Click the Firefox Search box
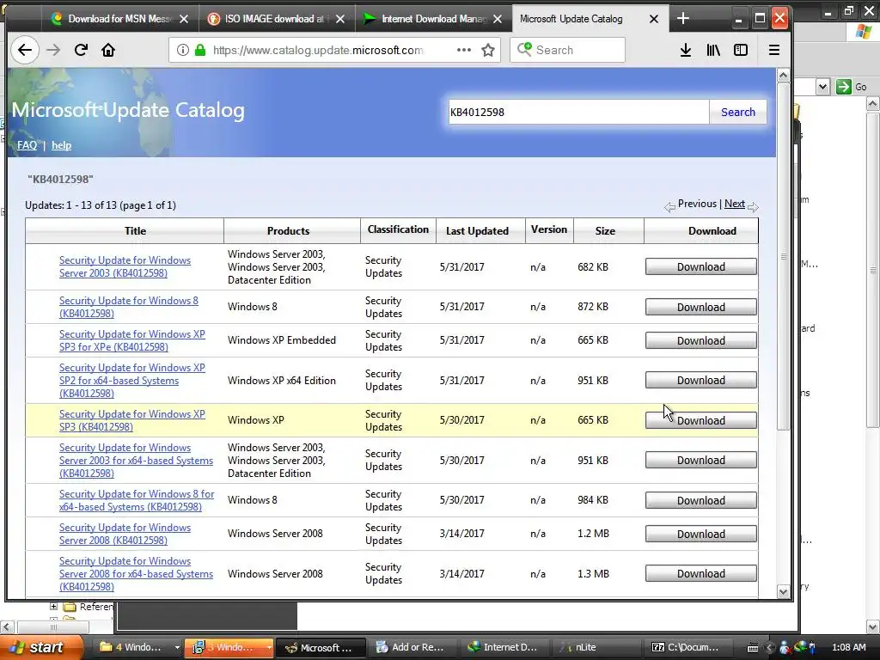 coord(567,50)
